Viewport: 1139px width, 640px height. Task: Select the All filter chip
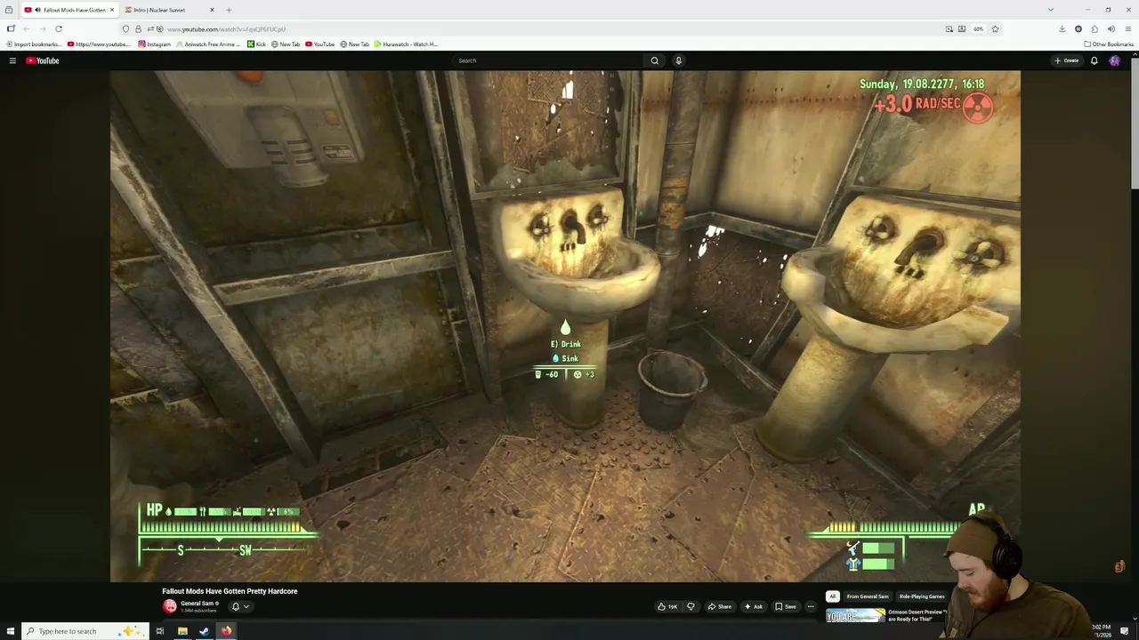[x=832, y=596]
